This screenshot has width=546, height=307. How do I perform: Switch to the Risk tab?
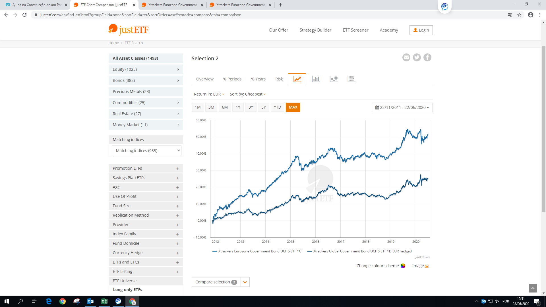tap(279, 79)
